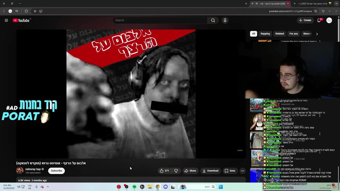This screenshot has height=191, width=340.
Task: Click the '6.8K views 2 months ago' description text
Action: pos(32,180)
